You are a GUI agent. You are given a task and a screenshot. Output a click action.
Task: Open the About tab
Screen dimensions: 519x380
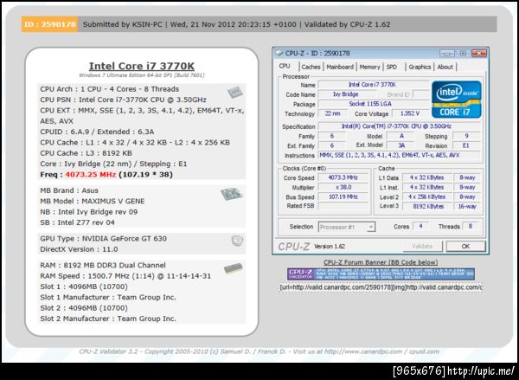(x=445, y=67)
